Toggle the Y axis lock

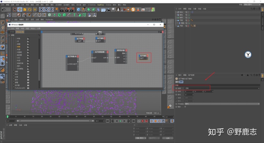pos(46,10)
